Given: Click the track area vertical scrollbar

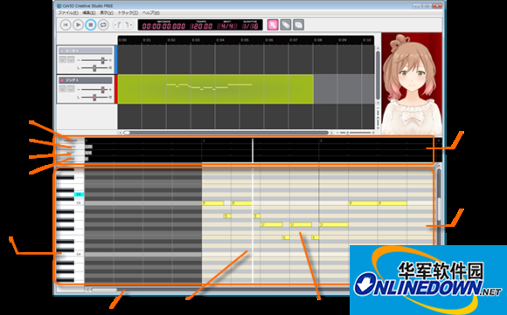Looking at the screenshot, I should point(378,76).
